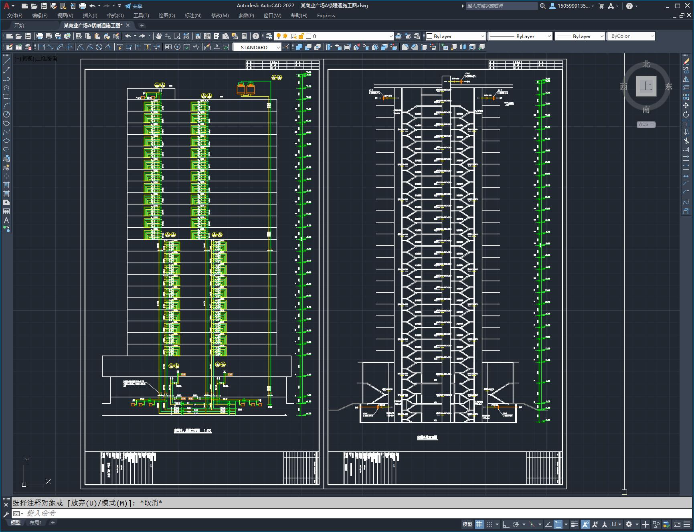Toggle object snap tracking in status bar

[x=548, y=524]
